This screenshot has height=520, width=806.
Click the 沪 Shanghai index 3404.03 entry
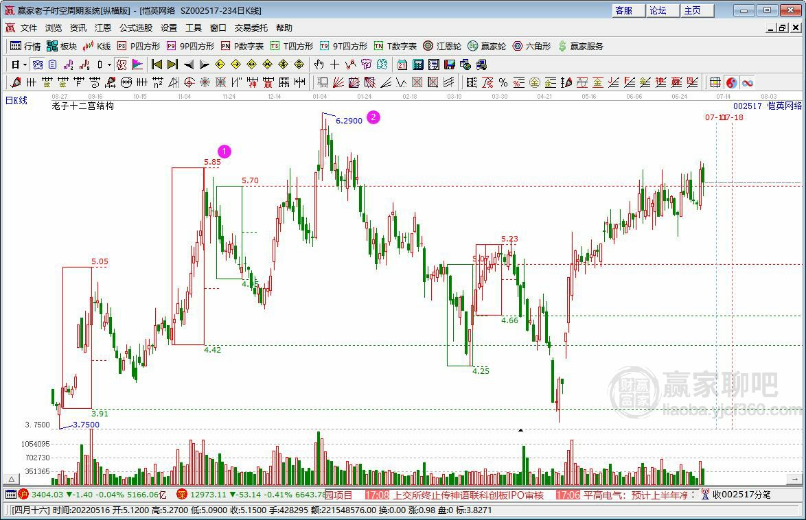(x=93, y=495)
